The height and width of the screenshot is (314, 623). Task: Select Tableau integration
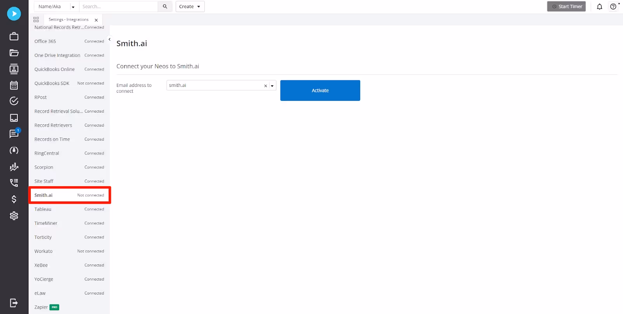[69, 209]
